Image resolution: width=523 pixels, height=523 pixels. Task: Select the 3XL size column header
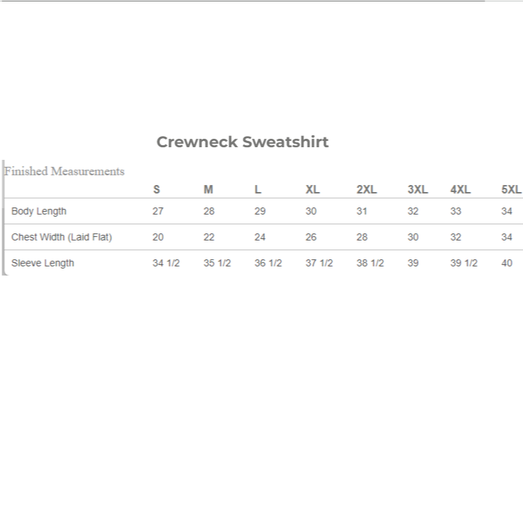click(418, 190)
